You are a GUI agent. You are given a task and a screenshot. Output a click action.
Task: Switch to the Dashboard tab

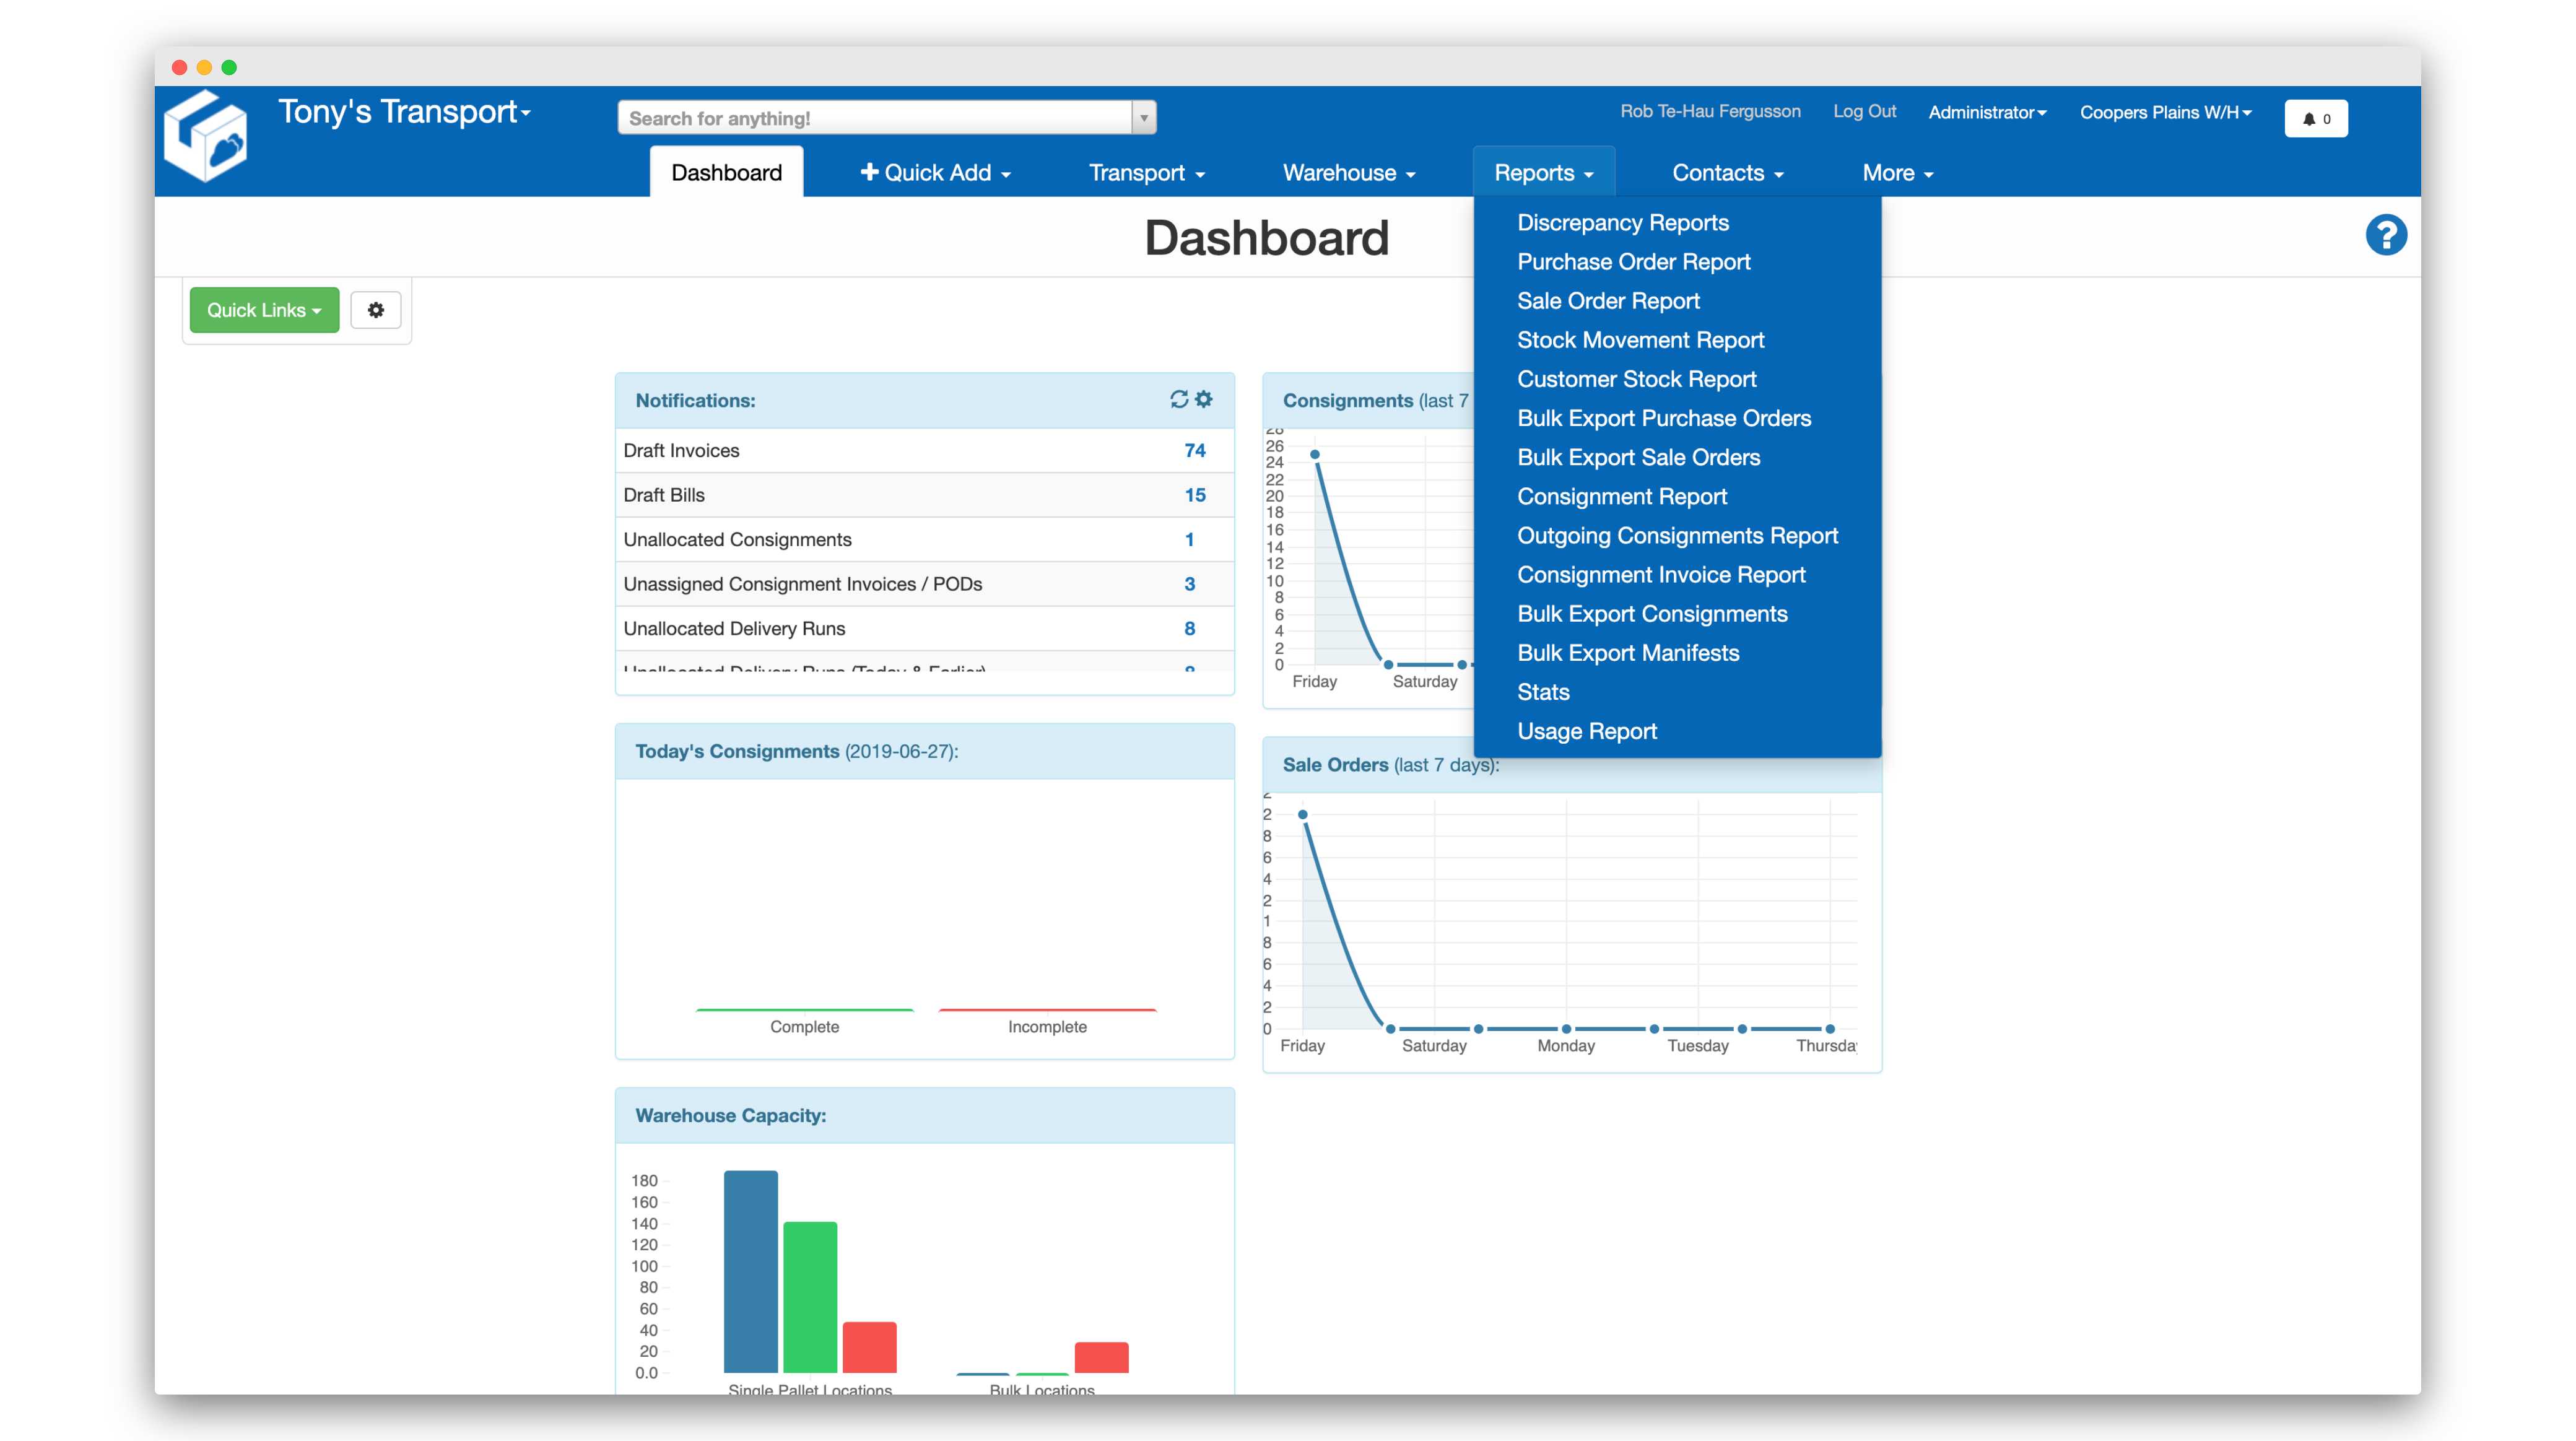pos(726,173)
